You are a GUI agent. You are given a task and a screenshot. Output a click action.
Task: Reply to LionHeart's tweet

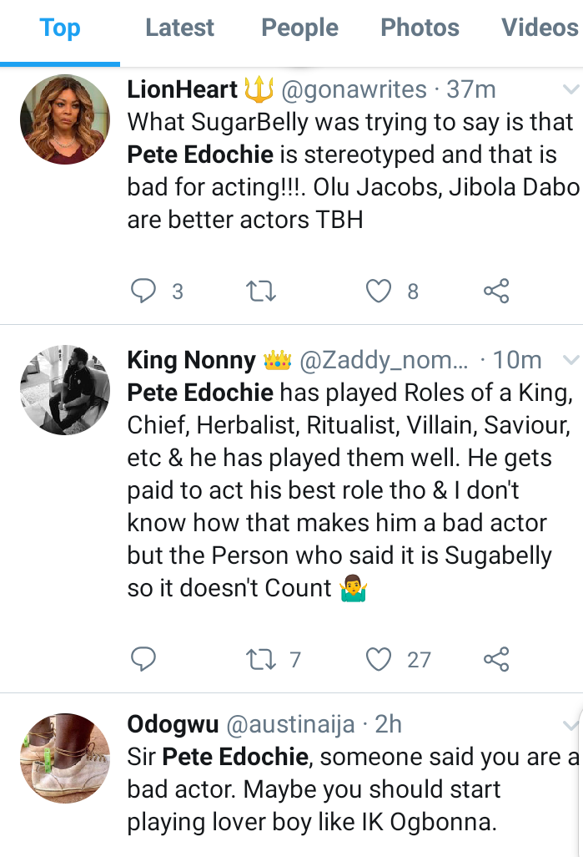(x=144, y=291)
